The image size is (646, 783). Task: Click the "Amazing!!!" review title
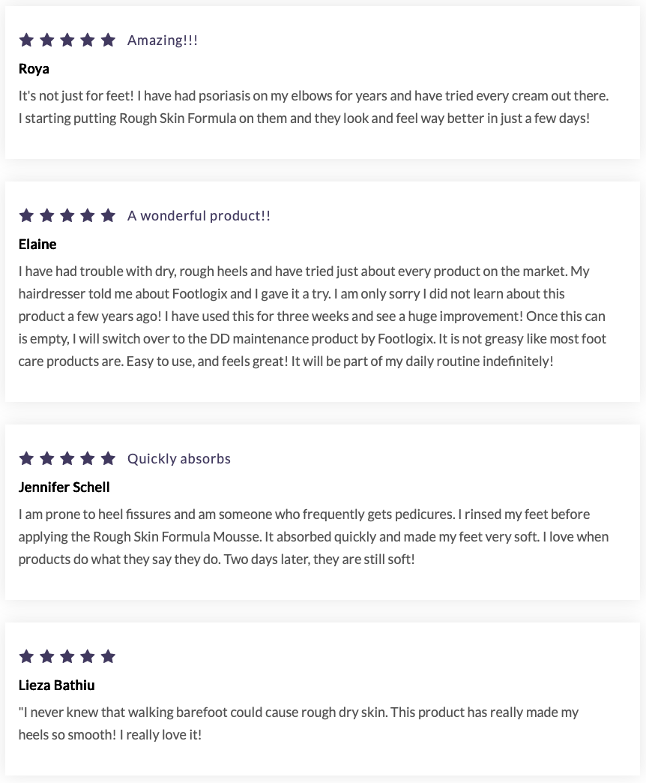point(163,40)
